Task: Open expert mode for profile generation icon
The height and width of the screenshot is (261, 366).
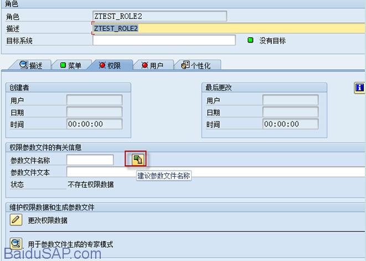Action: tap(16, 243)
